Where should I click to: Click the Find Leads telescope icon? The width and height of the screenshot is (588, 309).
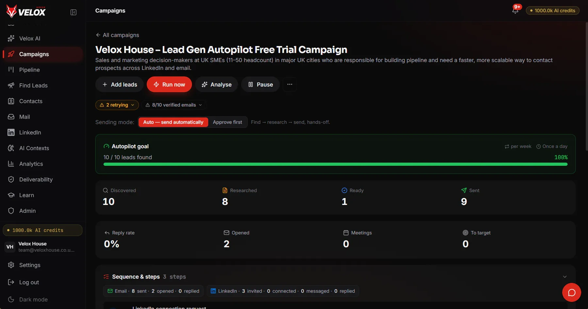click(11, 85)
